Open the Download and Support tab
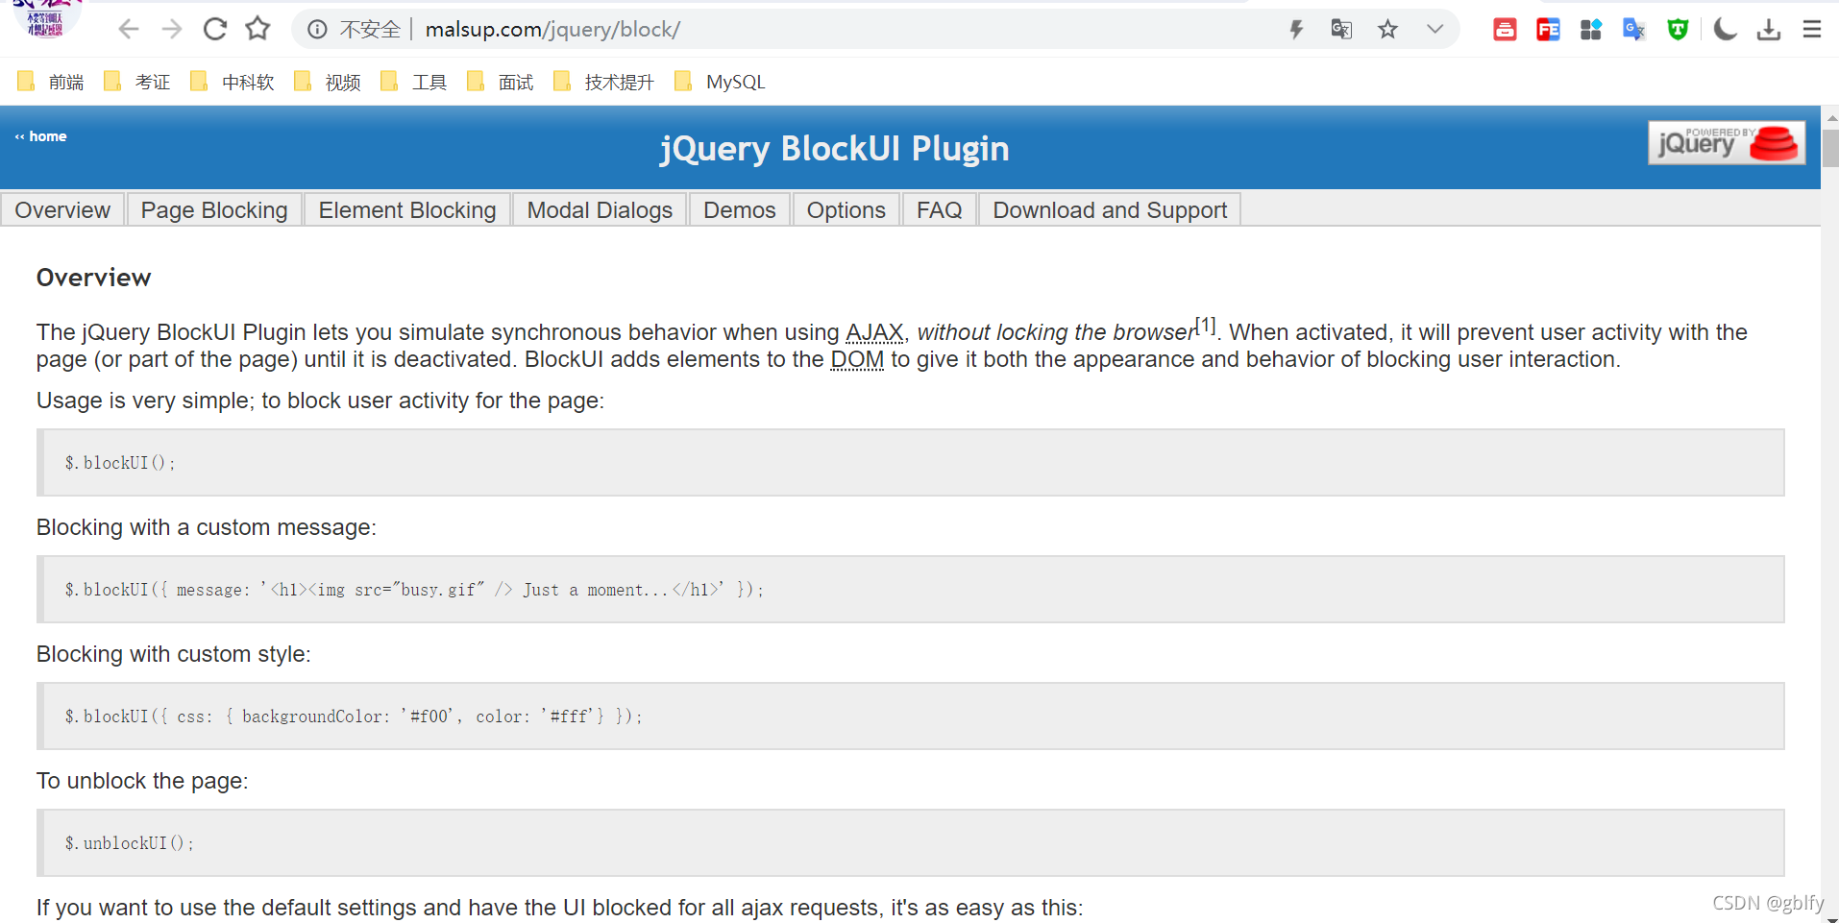The width and height of the screenshot is (1839, 923). click(x=1110, y=210)
